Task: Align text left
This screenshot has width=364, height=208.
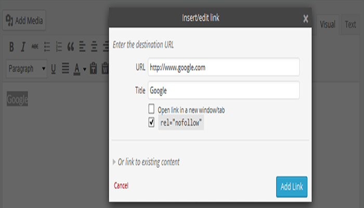Action: click(x=83, y=47)
